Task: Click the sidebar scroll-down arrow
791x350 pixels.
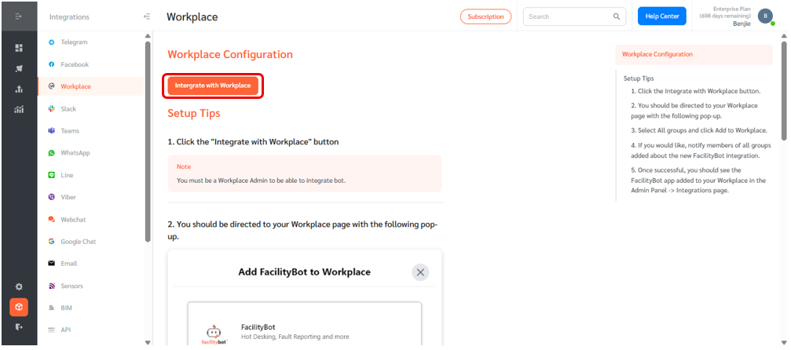Action: pos(148,342)
